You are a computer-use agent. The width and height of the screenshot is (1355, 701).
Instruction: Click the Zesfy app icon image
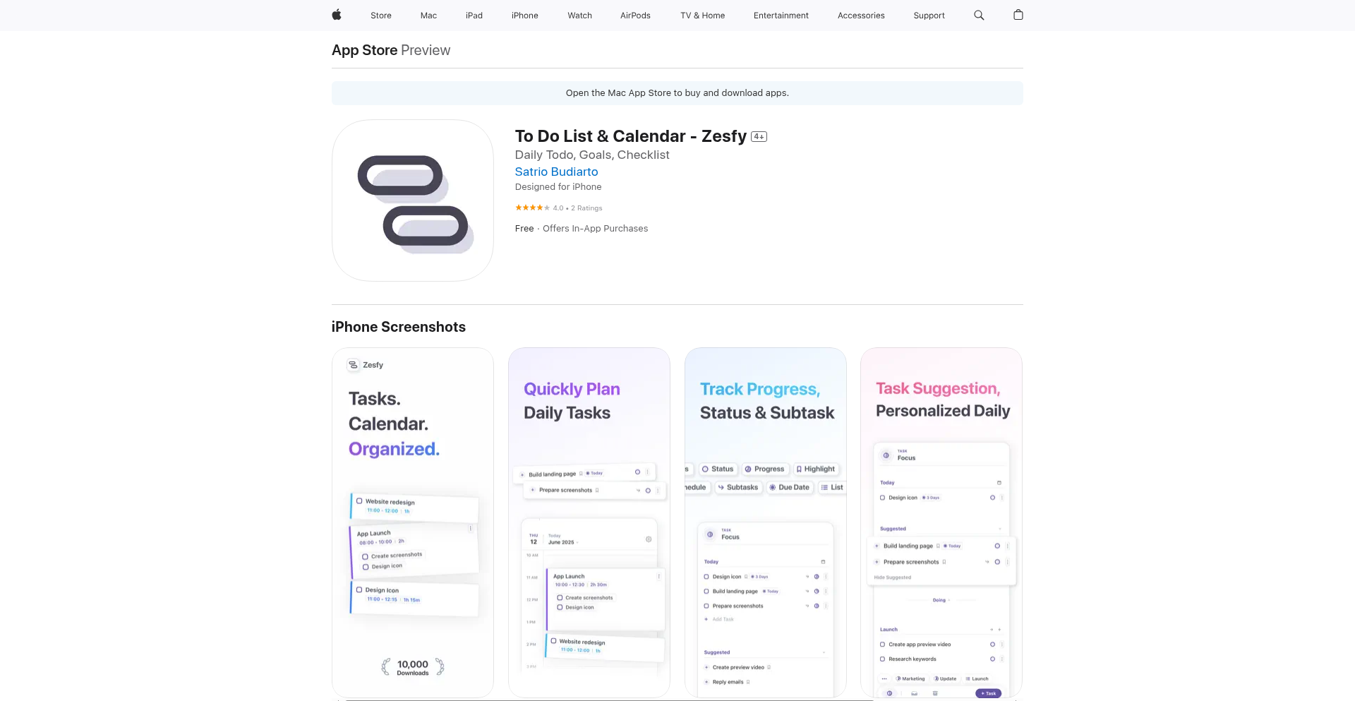click(x=413, y=200)
